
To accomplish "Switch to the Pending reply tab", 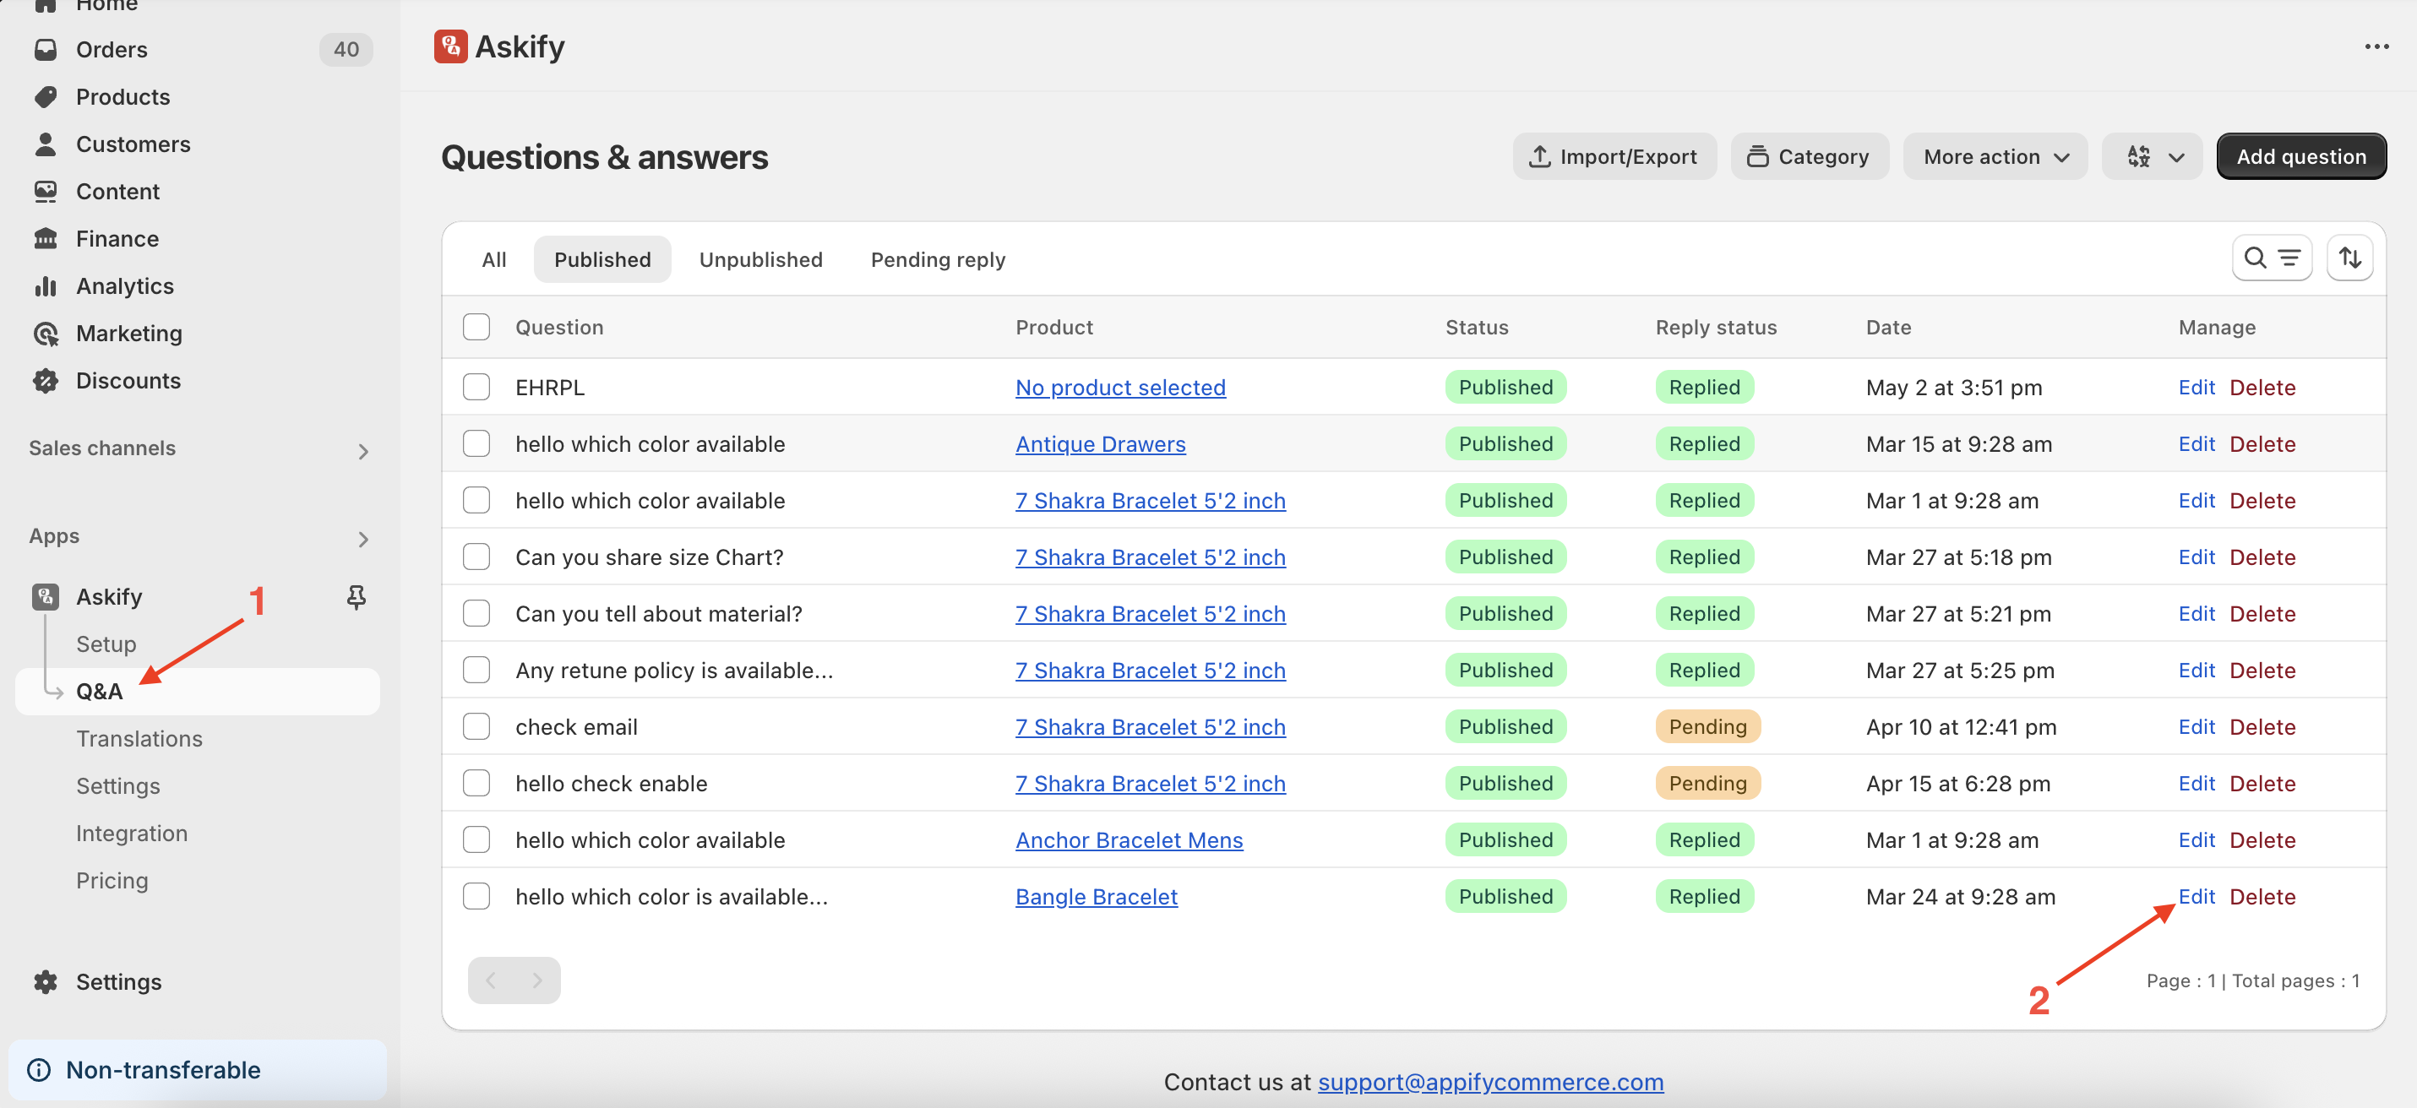I will pyautogui.click(x=938, y=260).
